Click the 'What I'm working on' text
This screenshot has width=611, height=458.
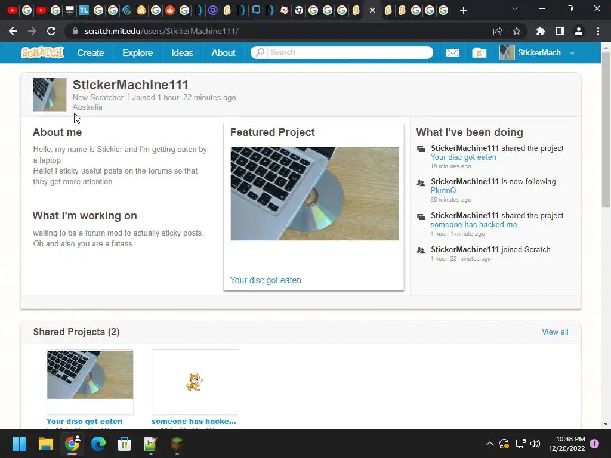119,239
